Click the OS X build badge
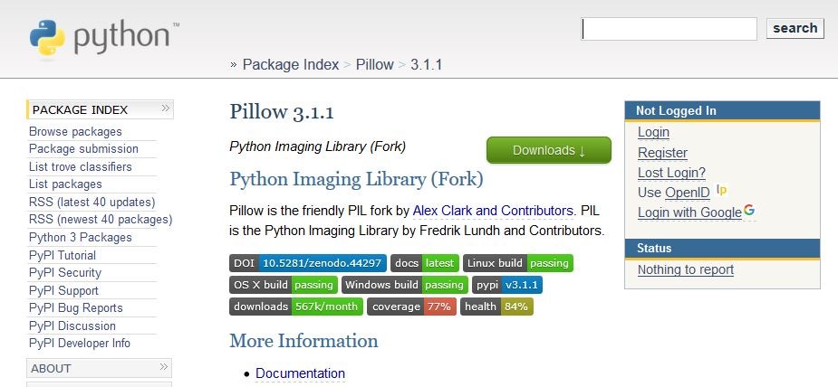This screenshot has height=387, width=838. [284, 285]
